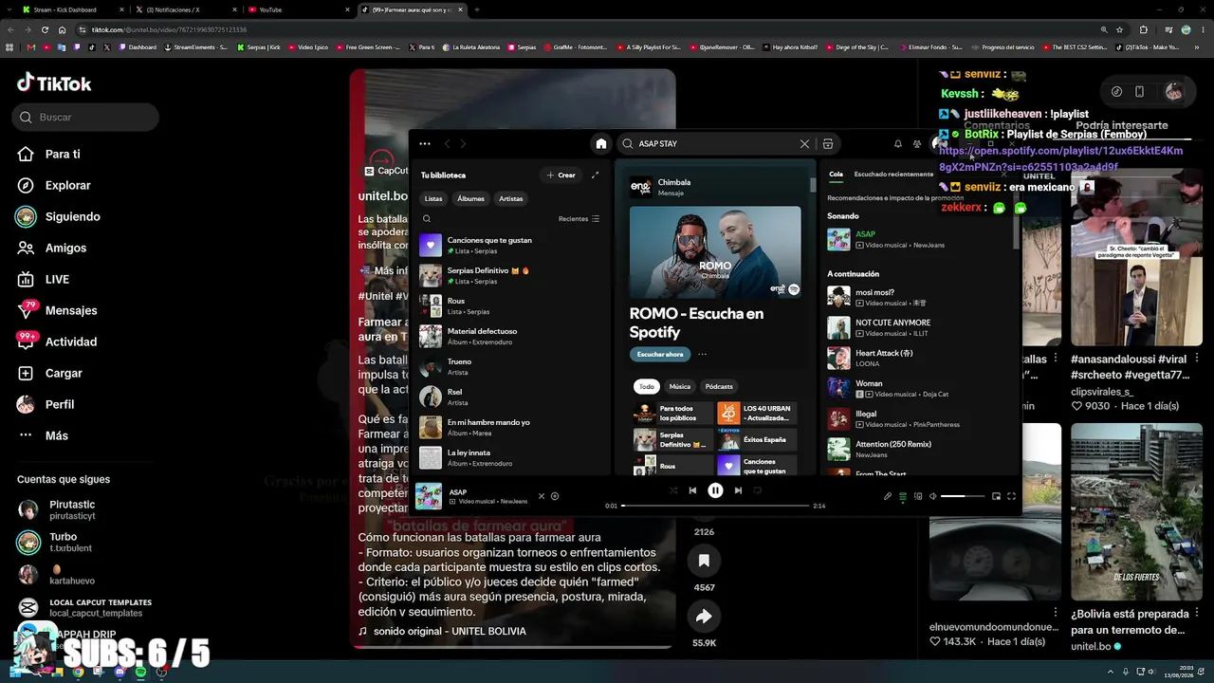Open the Spotify miniplayer

coord(996,496)
